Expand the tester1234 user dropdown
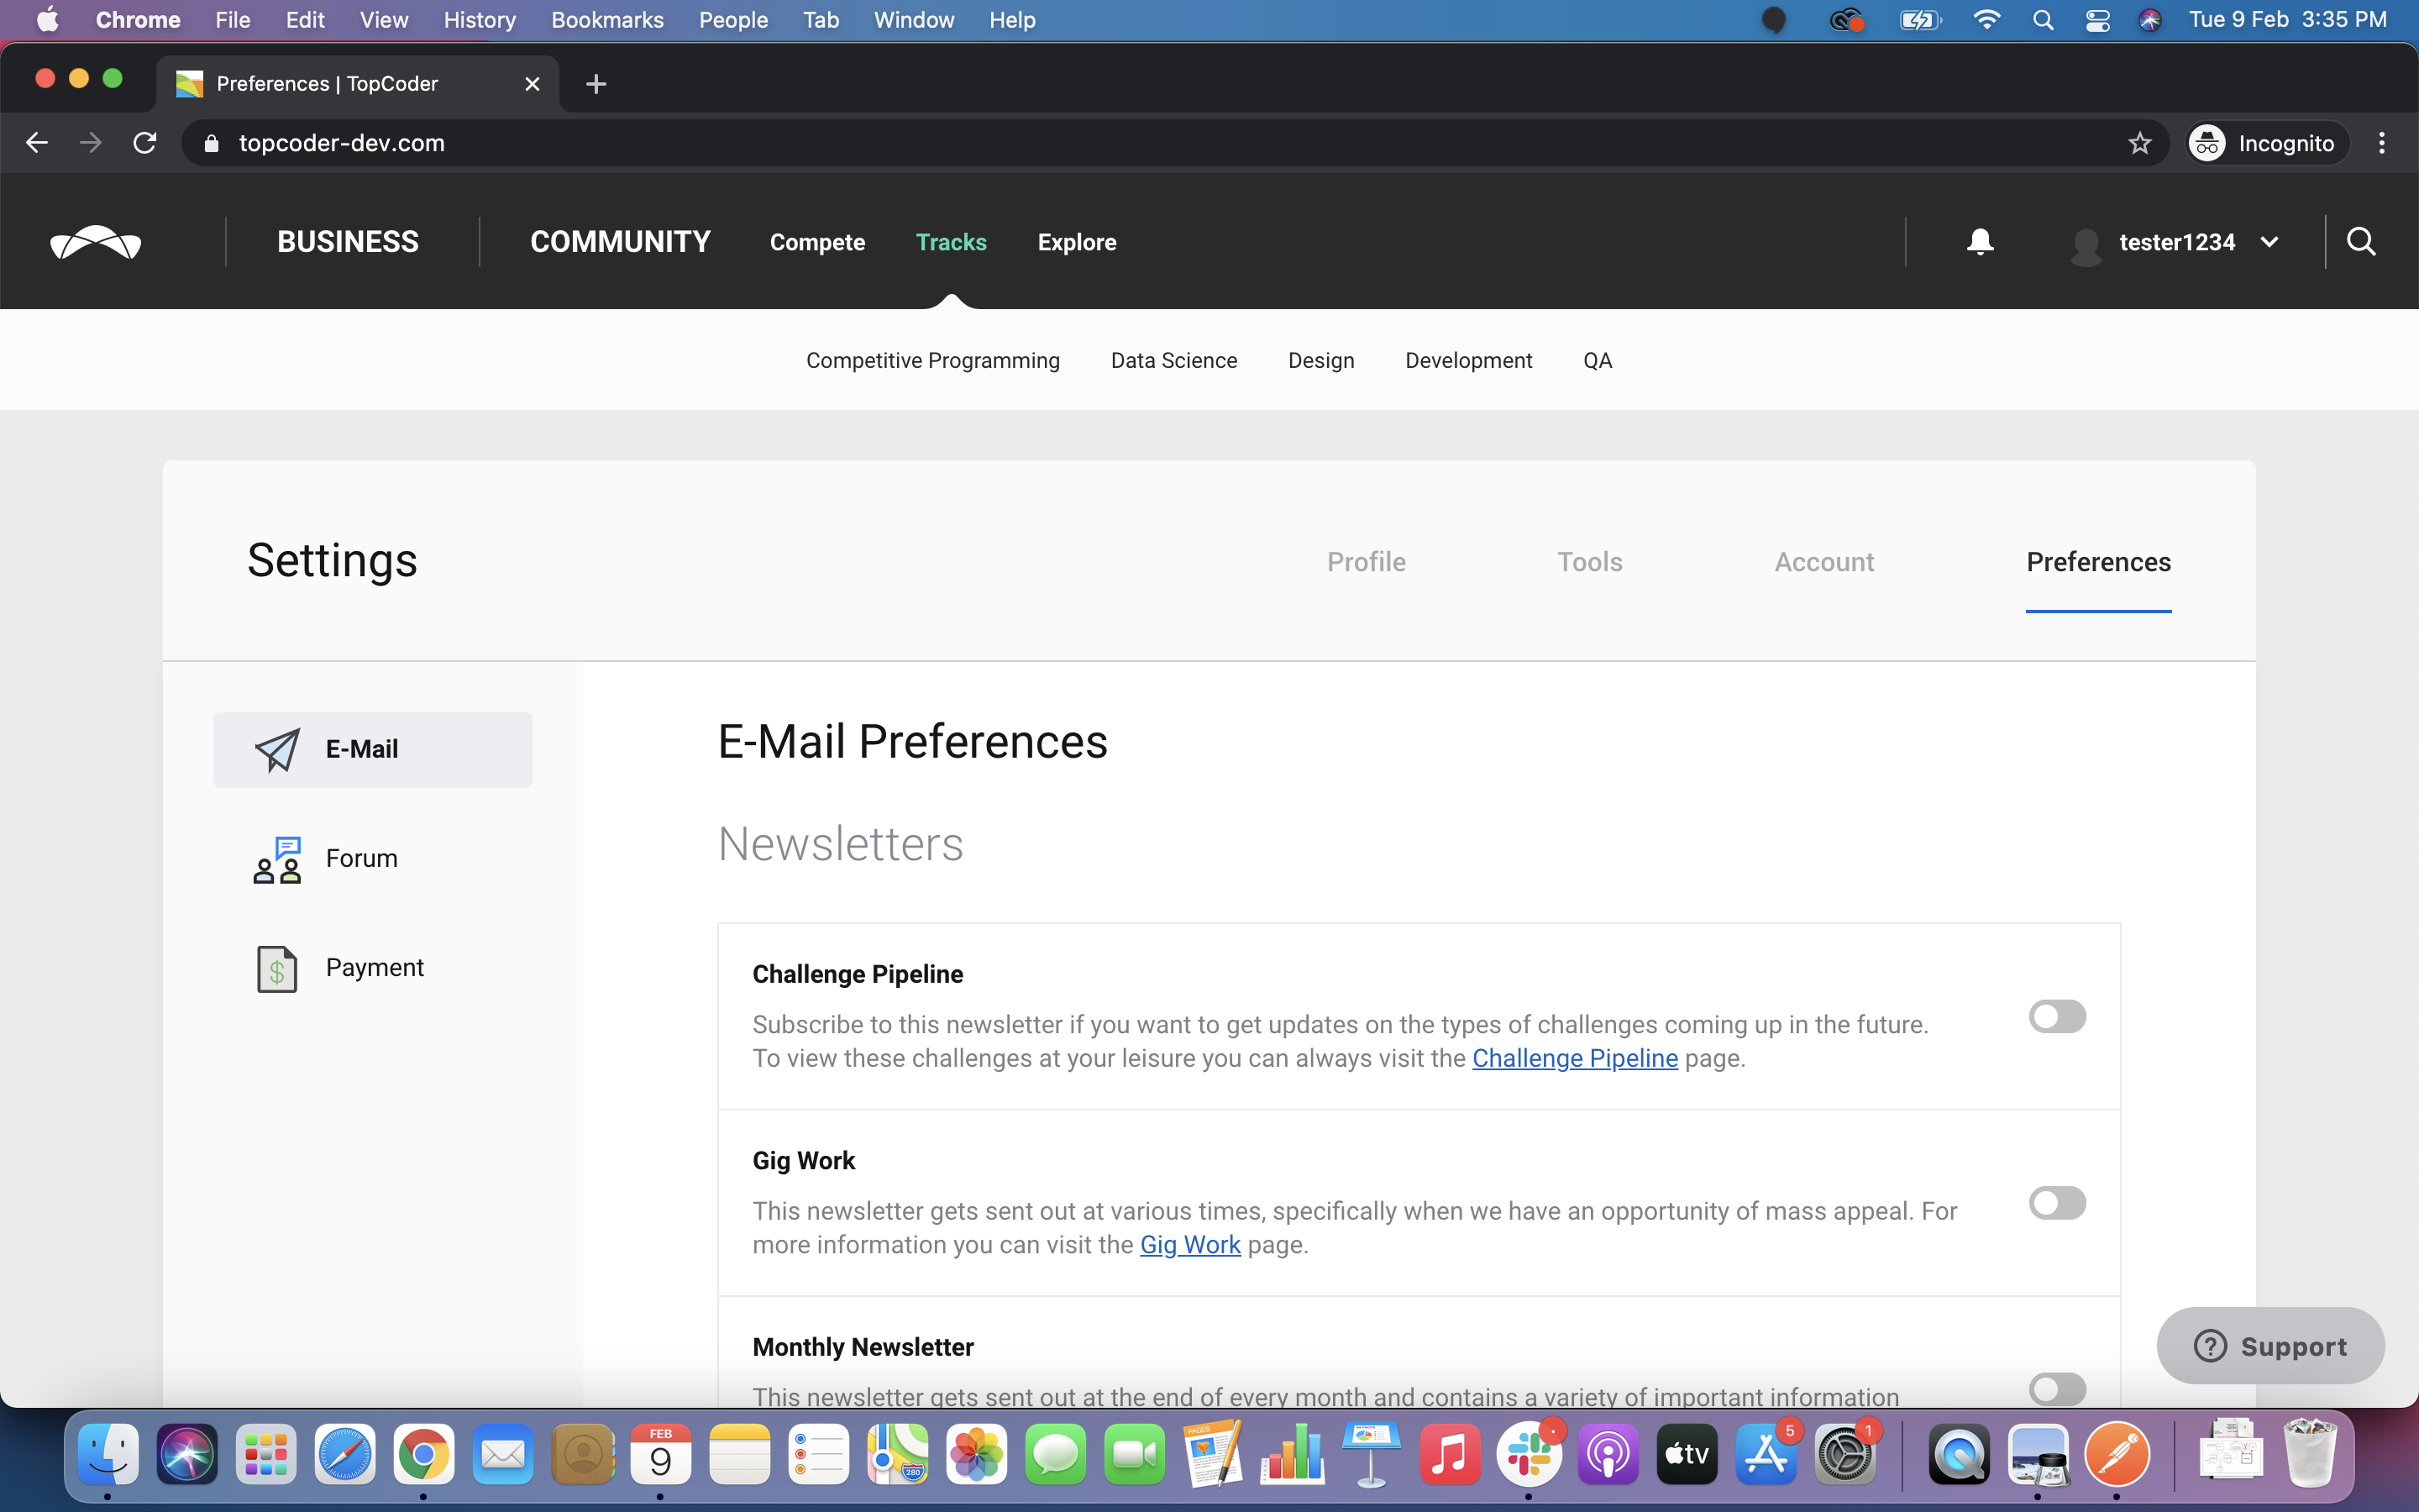 point(2269,242)
